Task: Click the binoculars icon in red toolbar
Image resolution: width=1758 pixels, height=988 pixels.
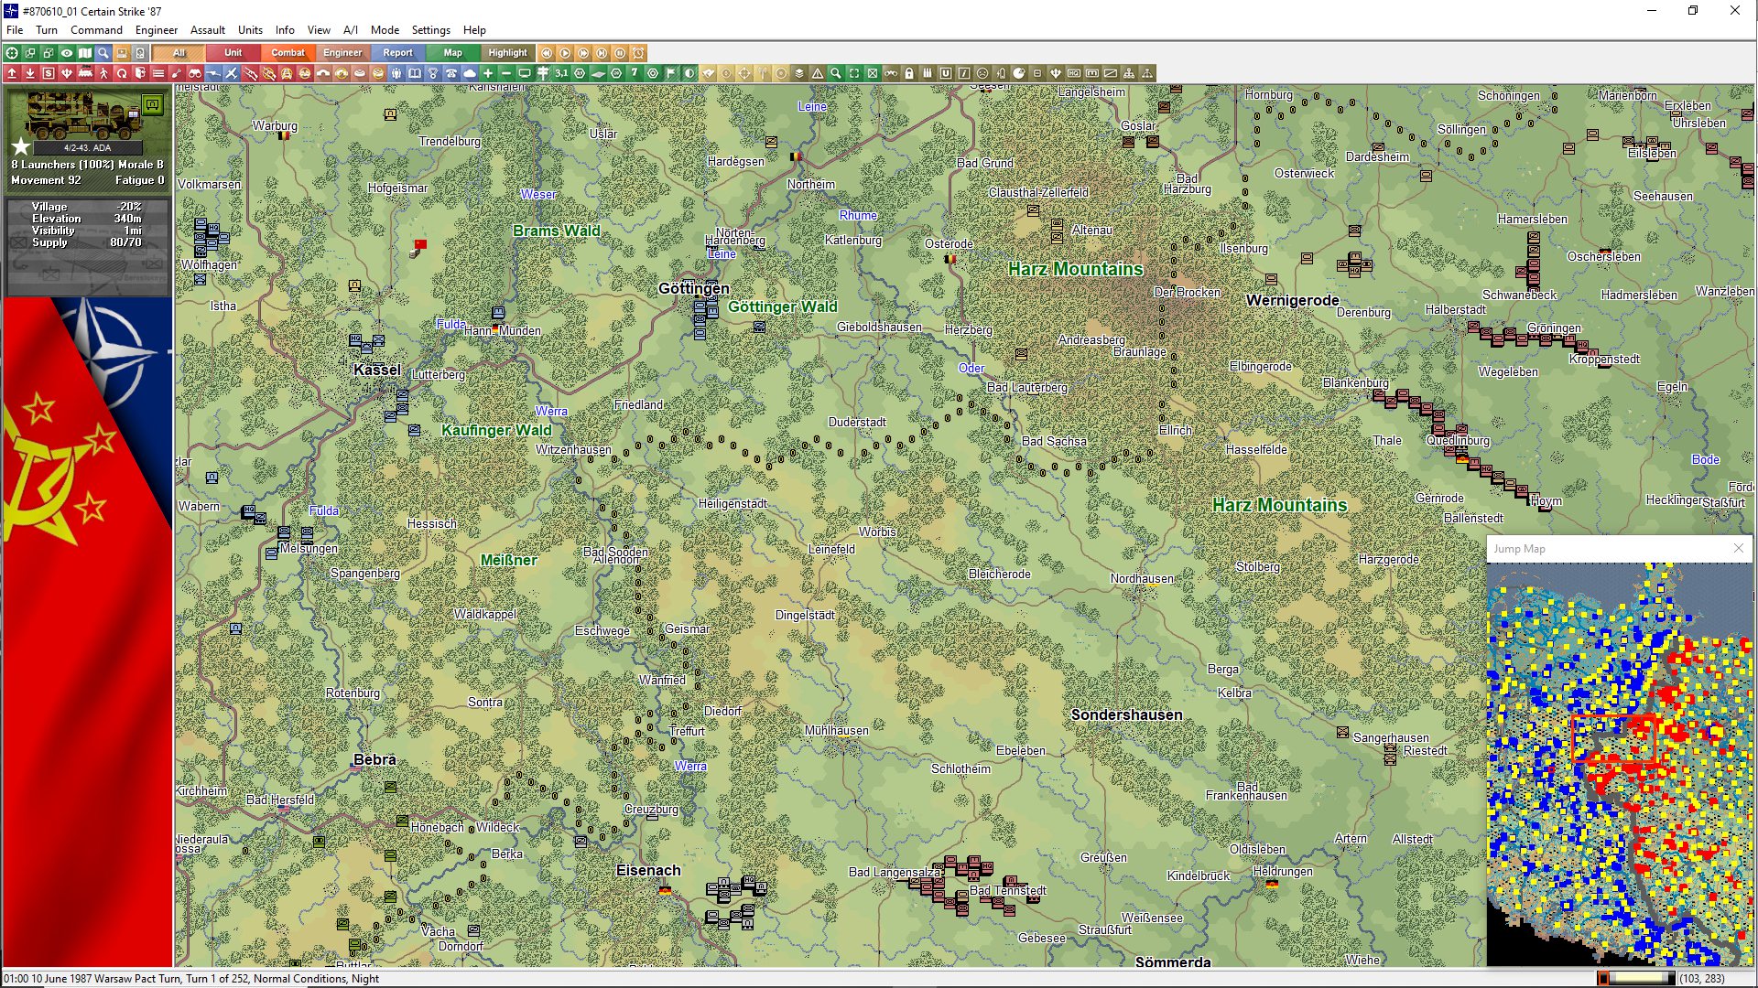Action: point(195,73)
